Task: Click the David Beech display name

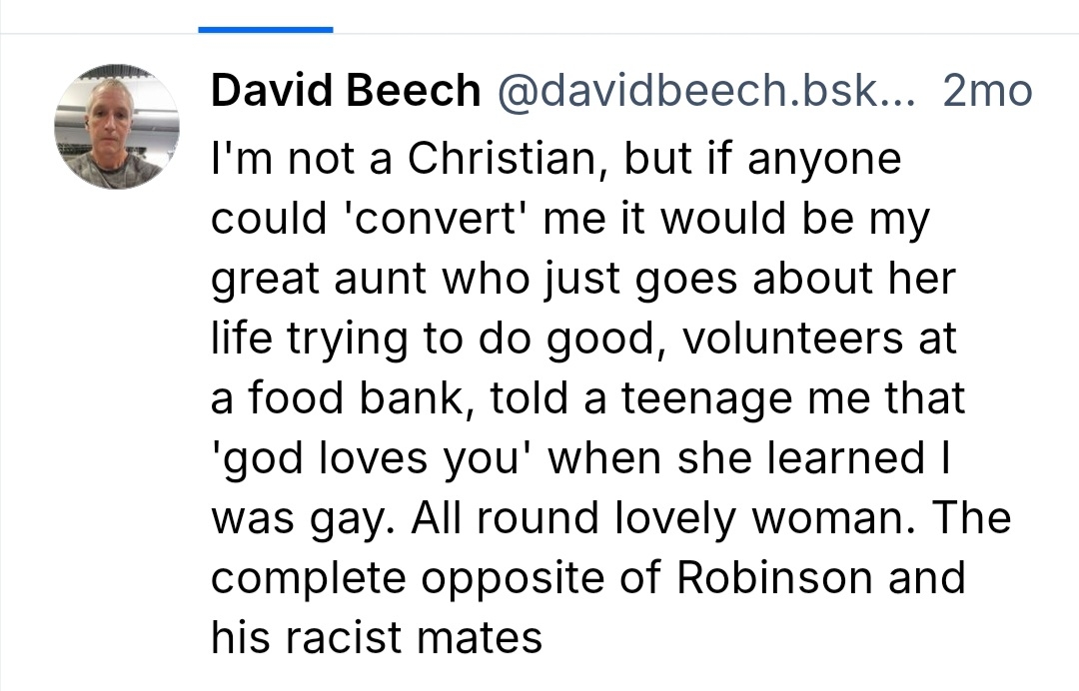Action: point(346,92)
